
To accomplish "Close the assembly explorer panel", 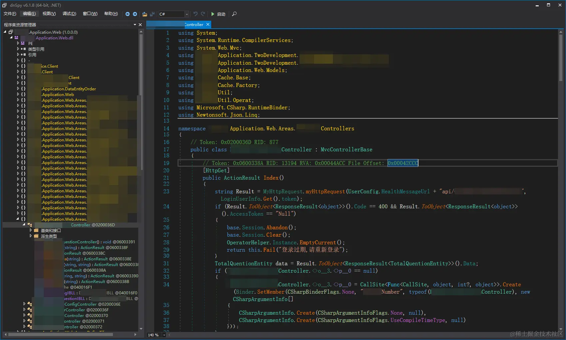I will click(140, 25).
